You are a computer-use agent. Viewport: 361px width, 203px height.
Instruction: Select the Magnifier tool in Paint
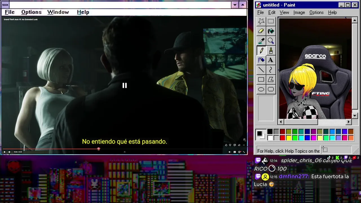pos(271,41)
